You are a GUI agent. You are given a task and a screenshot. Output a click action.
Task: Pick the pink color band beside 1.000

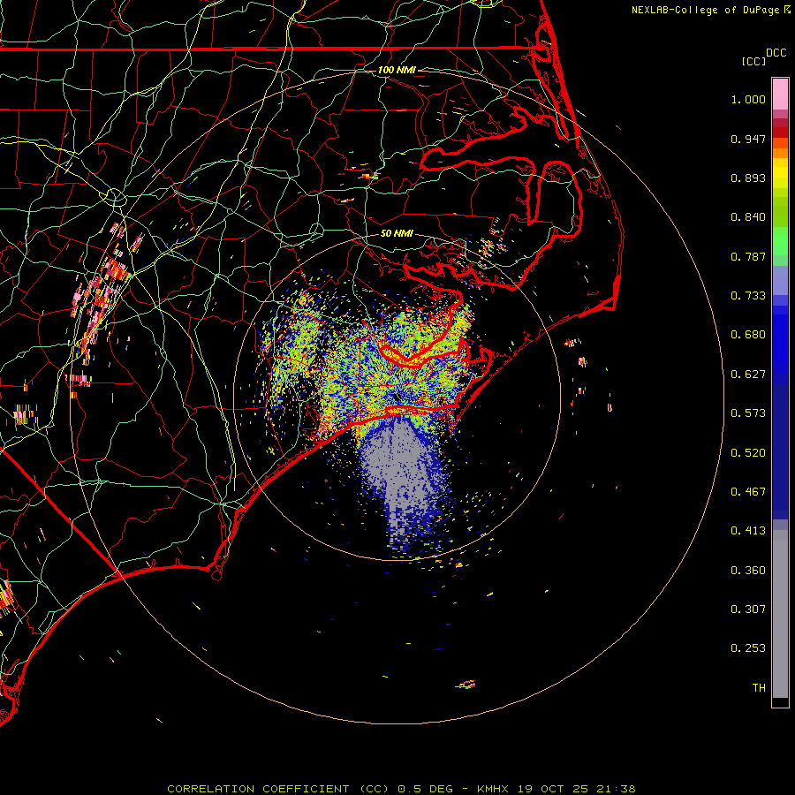(x=780, y=95)
